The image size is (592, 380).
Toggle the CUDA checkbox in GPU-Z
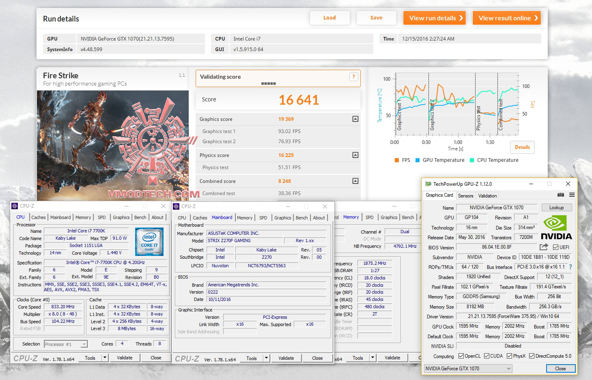pyautogui.click(x=487, y=356)
